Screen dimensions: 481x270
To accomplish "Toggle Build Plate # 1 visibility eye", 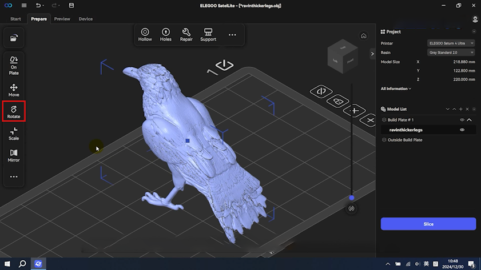I will point(462,120).
